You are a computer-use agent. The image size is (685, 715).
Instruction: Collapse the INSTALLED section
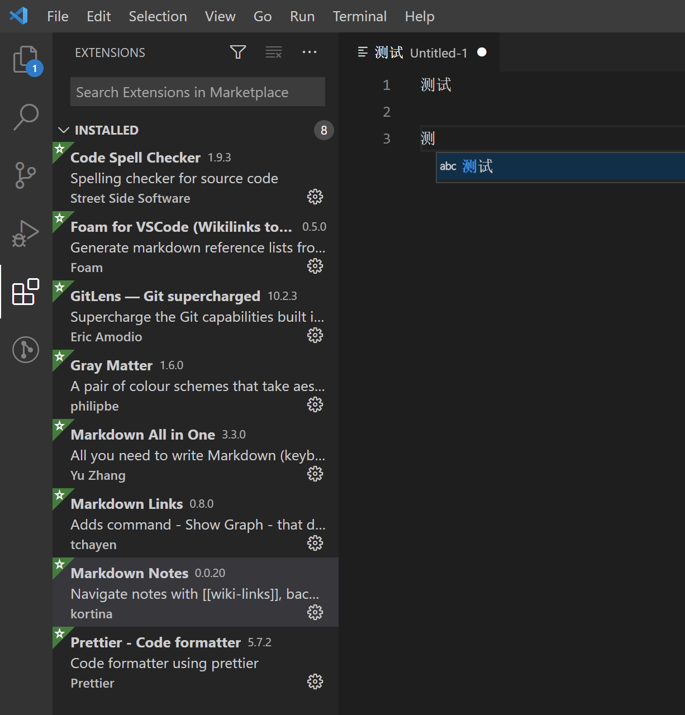click(64, 130)
